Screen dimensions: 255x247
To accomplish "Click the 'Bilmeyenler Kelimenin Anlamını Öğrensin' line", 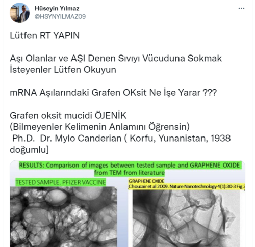I will (x=99, y=127).
